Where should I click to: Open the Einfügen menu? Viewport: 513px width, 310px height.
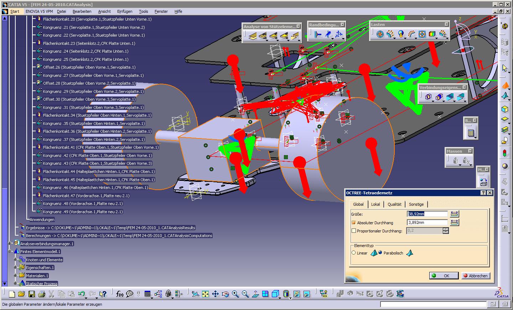coord(125,11)
